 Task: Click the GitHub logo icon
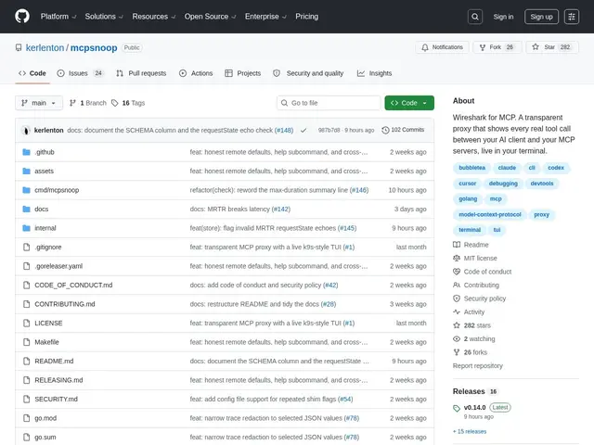[x=22, y=17]
